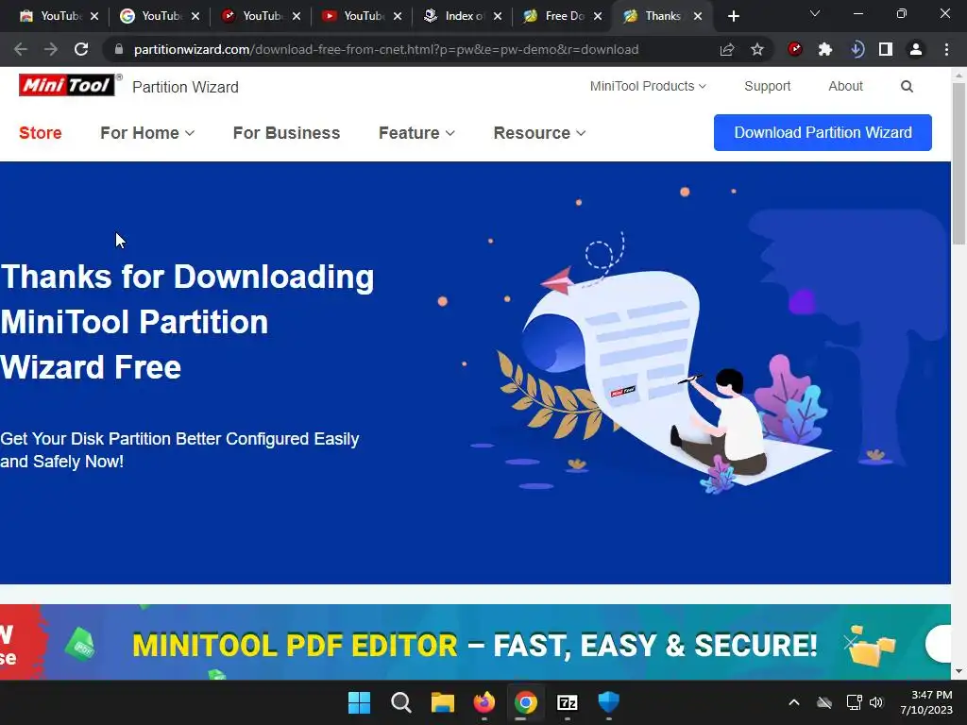Viewport: 967px width, 725px height.
Task: Open 7-Zip from taskbar
Action: 568,702
